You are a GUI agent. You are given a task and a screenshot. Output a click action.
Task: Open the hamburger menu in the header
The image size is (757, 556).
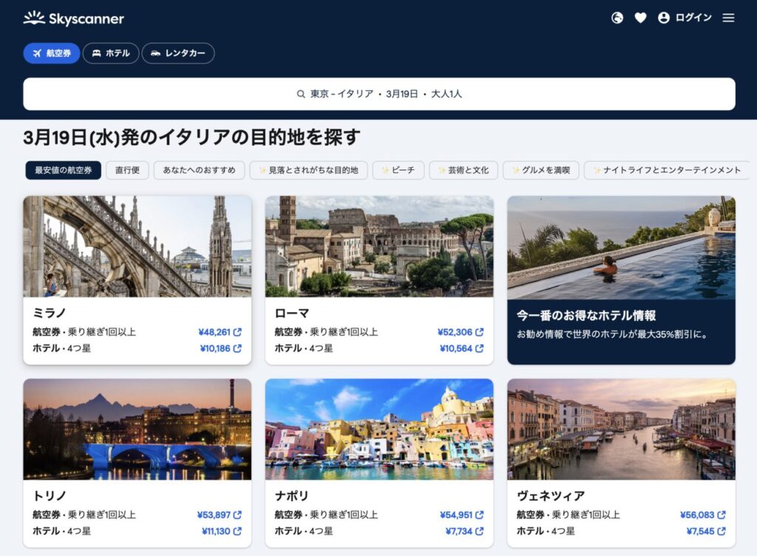[728, 18]
